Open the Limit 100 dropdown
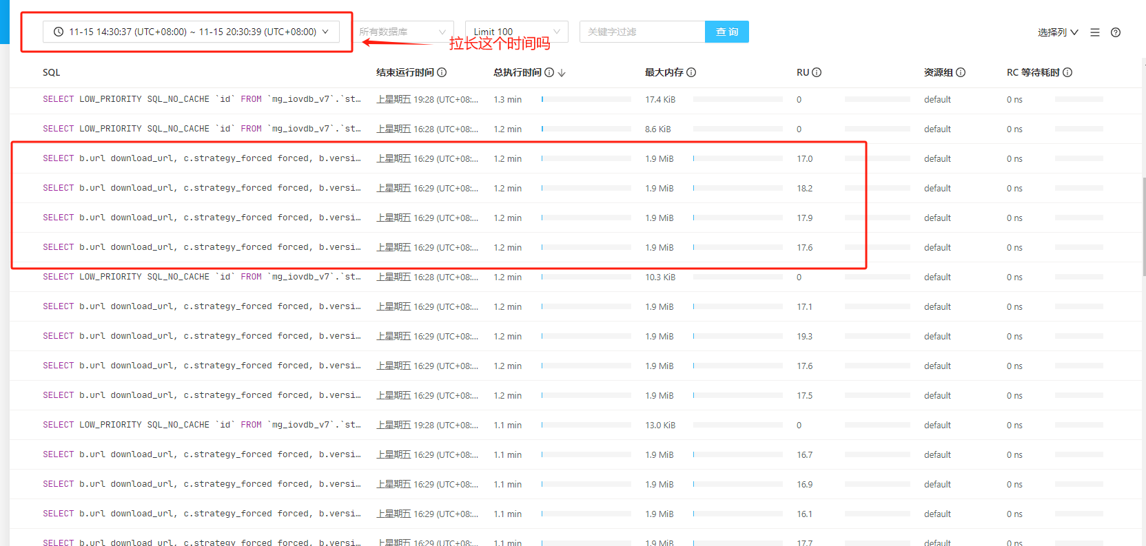1146x546 pixels. [x=517, y=32]
